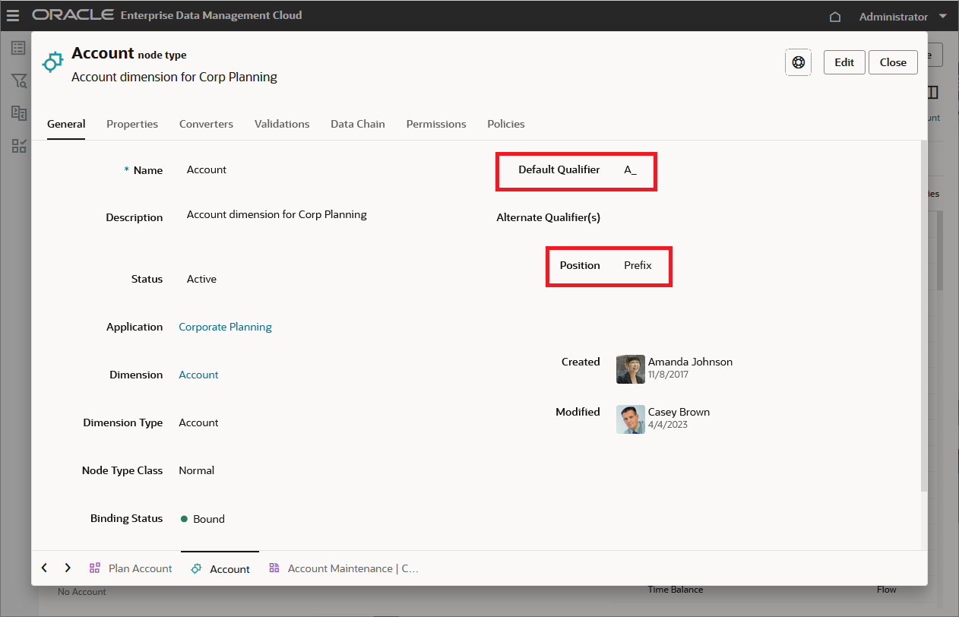This screenshot has width=959, height=617.
Task: Click the filter search sidebar icon
Action: click(x=18, y=81)
